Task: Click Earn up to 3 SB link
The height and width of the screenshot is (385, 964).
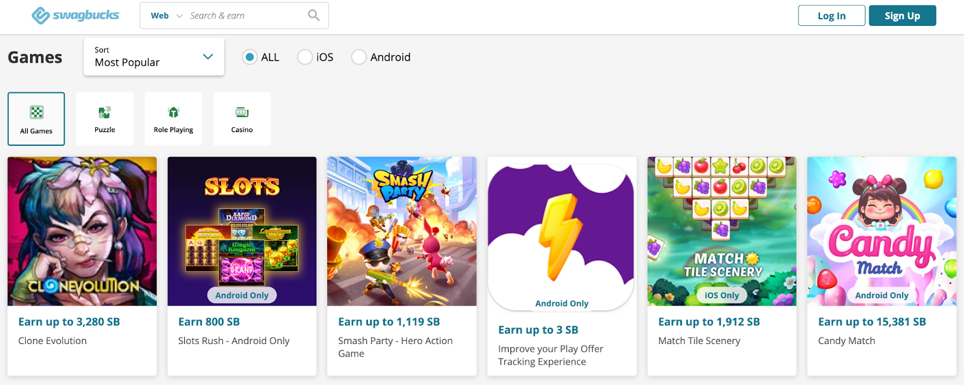Action: tap(538, 330)
